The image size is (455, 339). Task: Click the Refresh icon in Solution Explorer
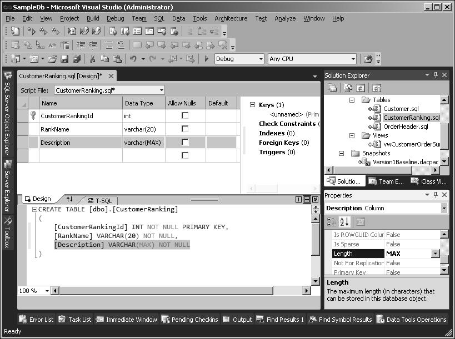coord(361,88)
